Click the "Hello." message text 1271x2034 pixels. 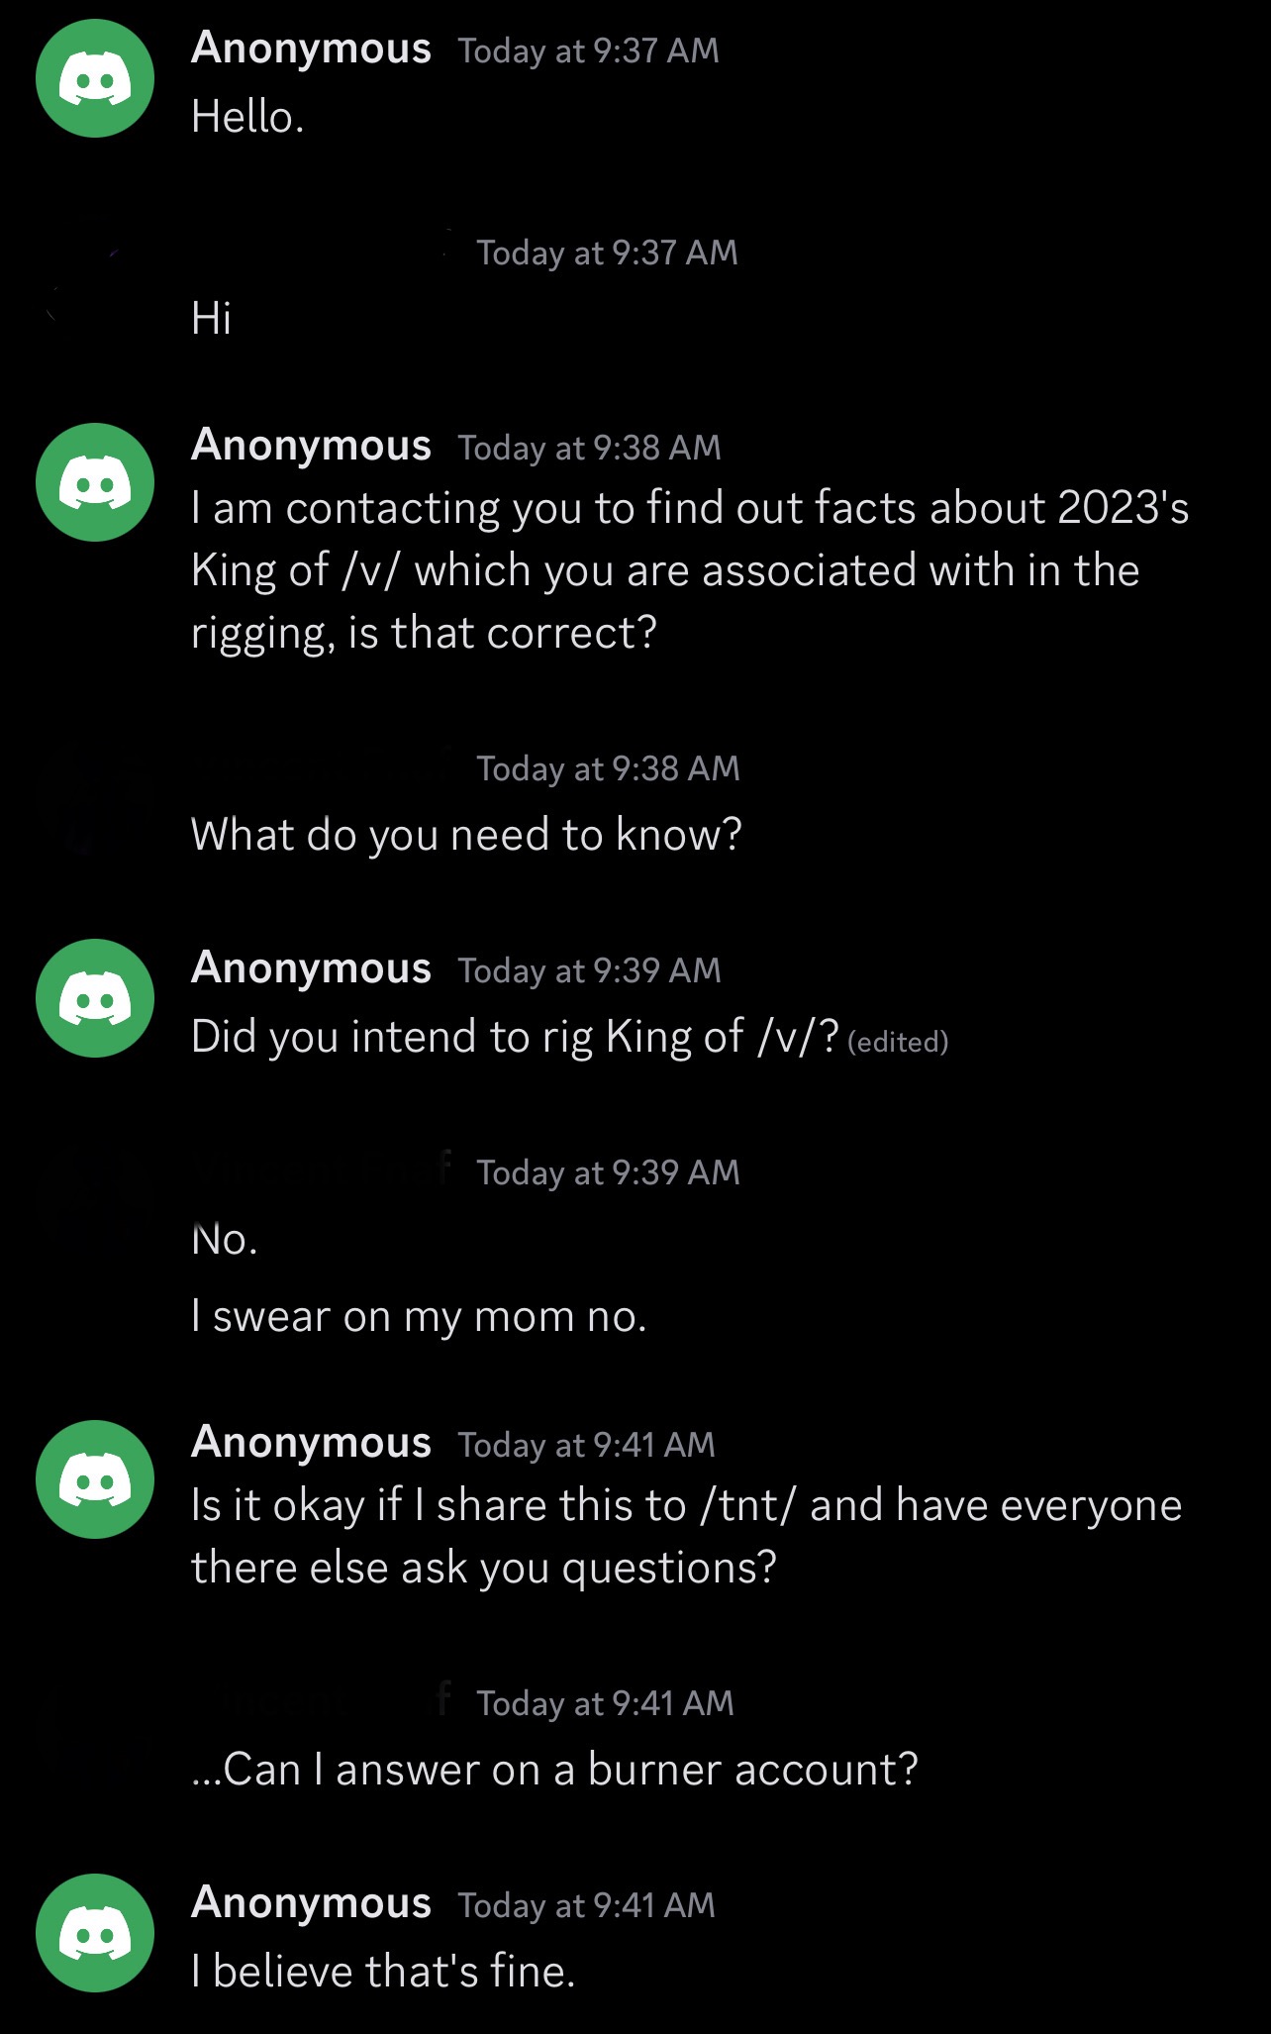(247, 118)
